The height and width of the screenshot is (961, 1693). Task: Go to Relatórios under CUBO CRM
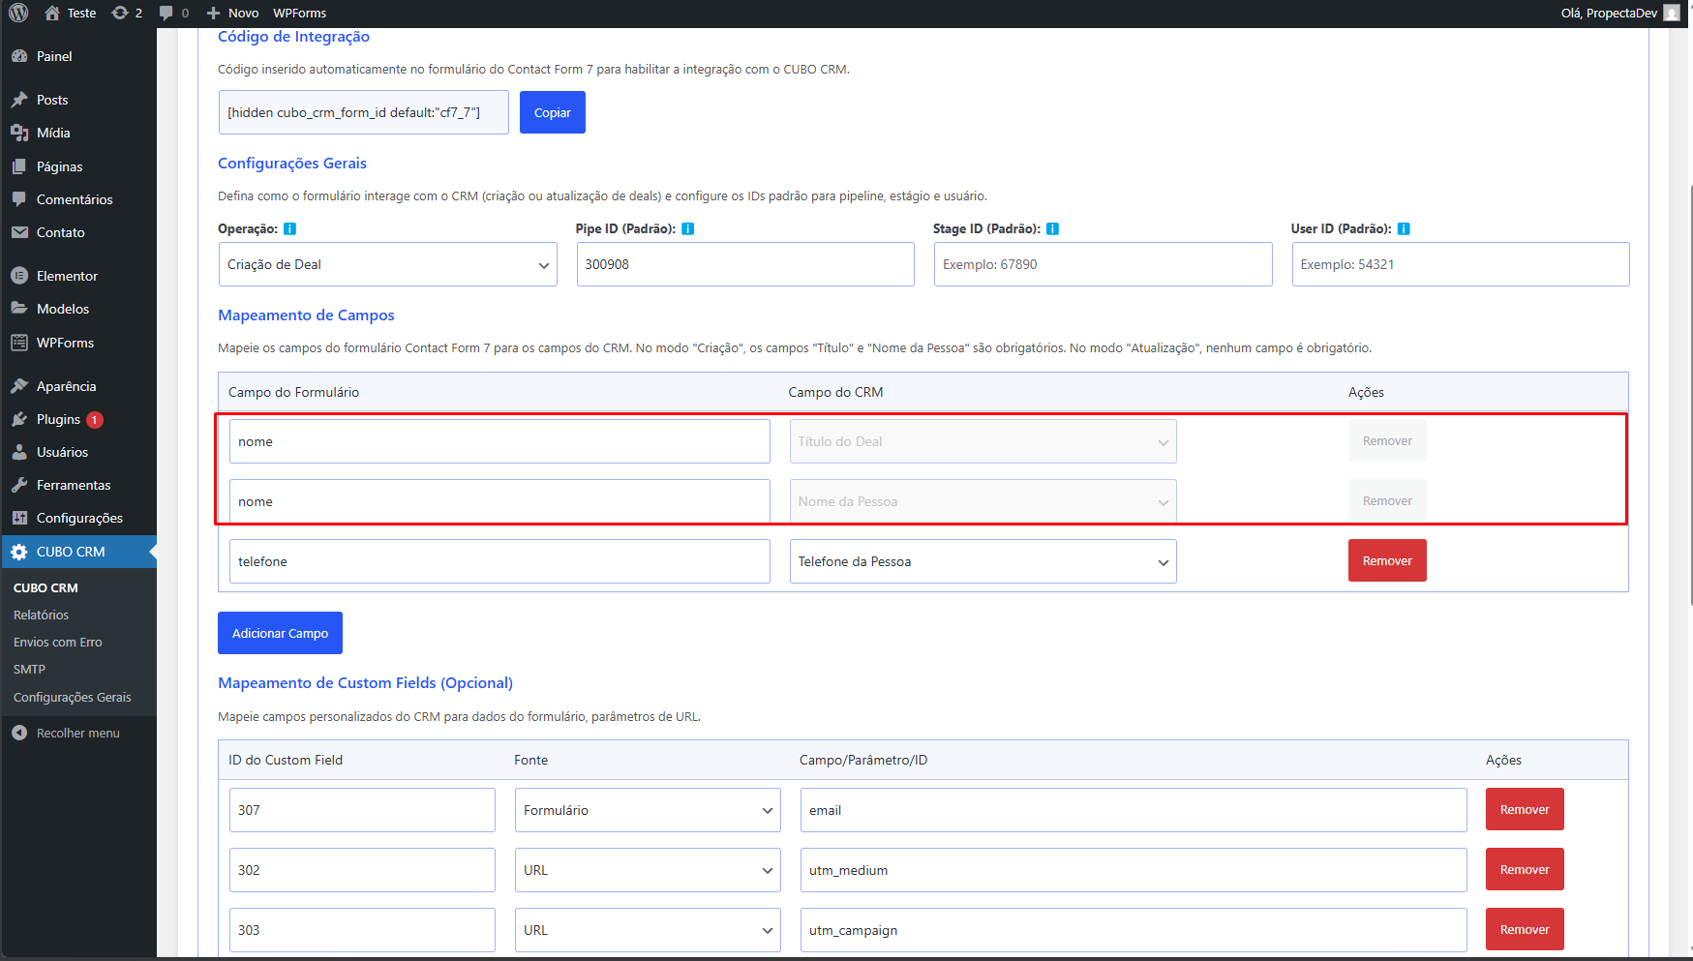[x=41, y=616]
